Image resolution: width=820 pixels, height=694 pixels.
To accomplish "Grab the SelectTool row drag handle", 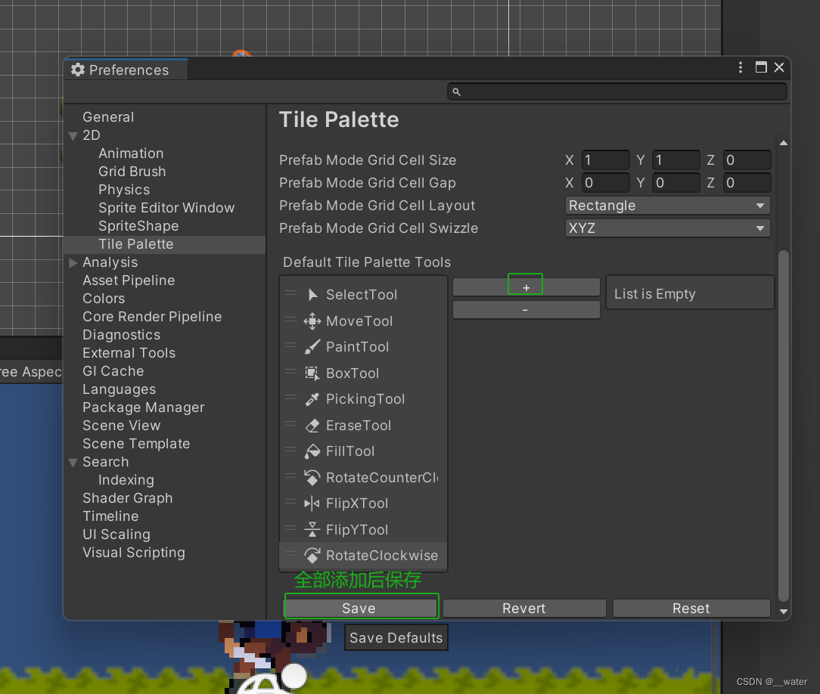I will tap(290, 293).
